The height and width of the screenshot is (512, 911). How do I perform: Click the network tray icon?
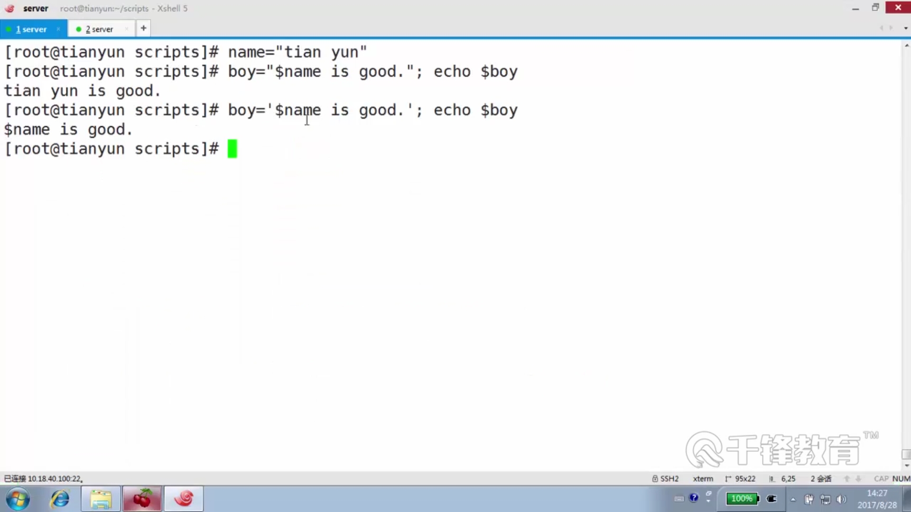pos(825,499)
